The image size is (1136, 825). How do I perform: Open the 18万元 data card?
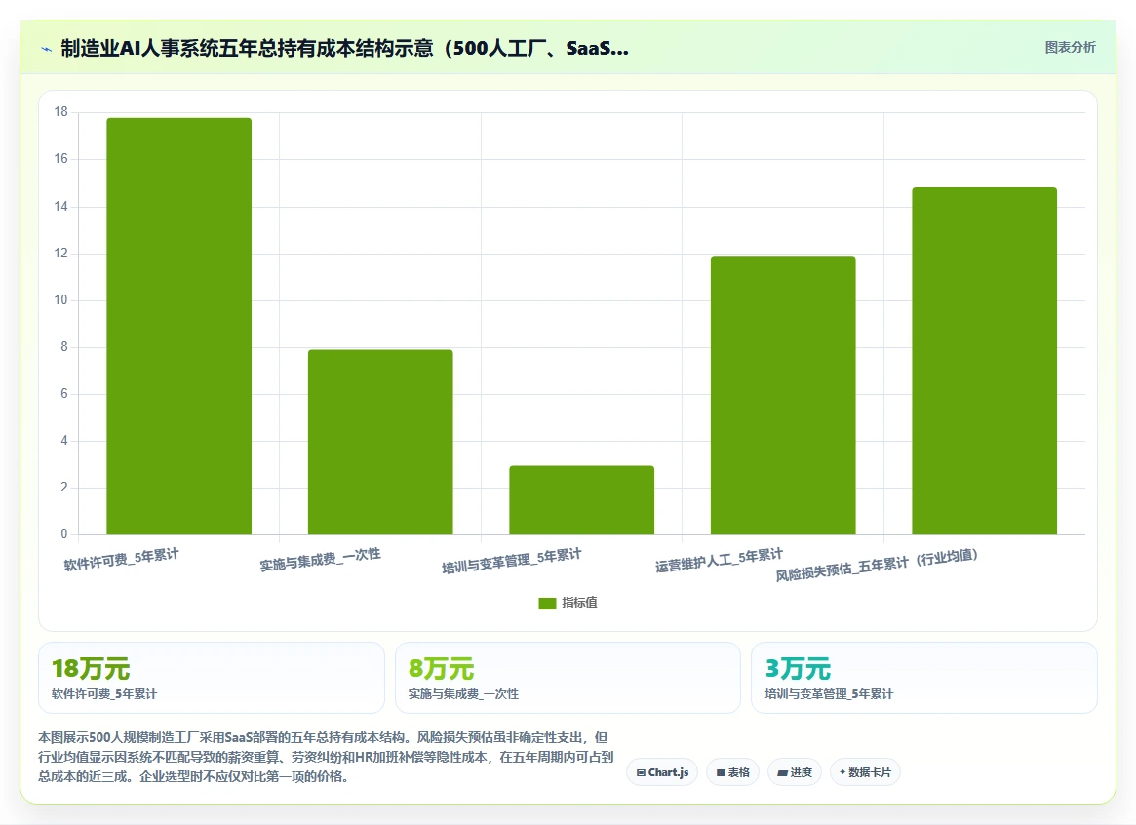[x=212, y=678]
